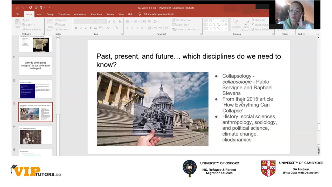Click the Undo arrow in the quick access toolbar
The width and height of the screenshot is (332, 187).
(23, 8)
